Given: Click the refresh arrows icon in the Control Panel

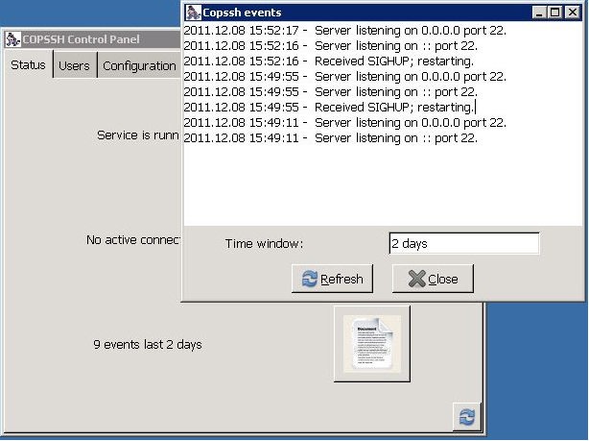Looking at the screenshot, I should tap(466, 417).
